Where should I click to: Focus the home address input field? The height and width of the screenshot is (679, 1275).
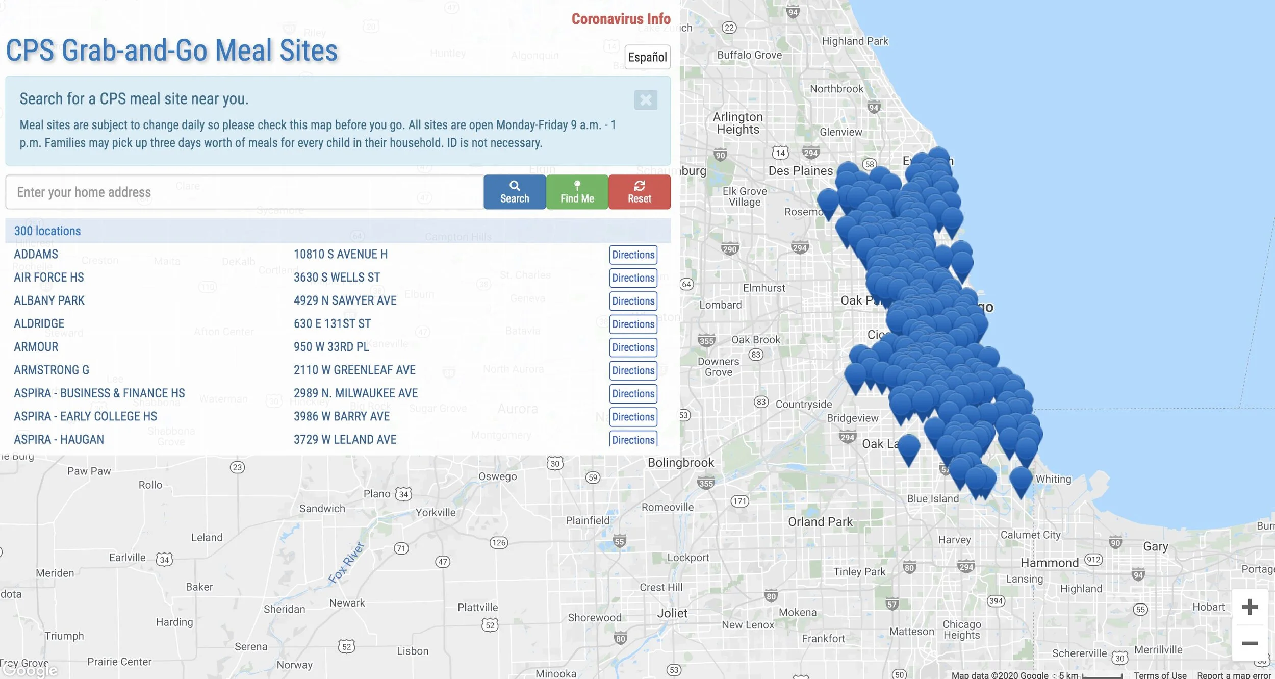pos(244,192)
